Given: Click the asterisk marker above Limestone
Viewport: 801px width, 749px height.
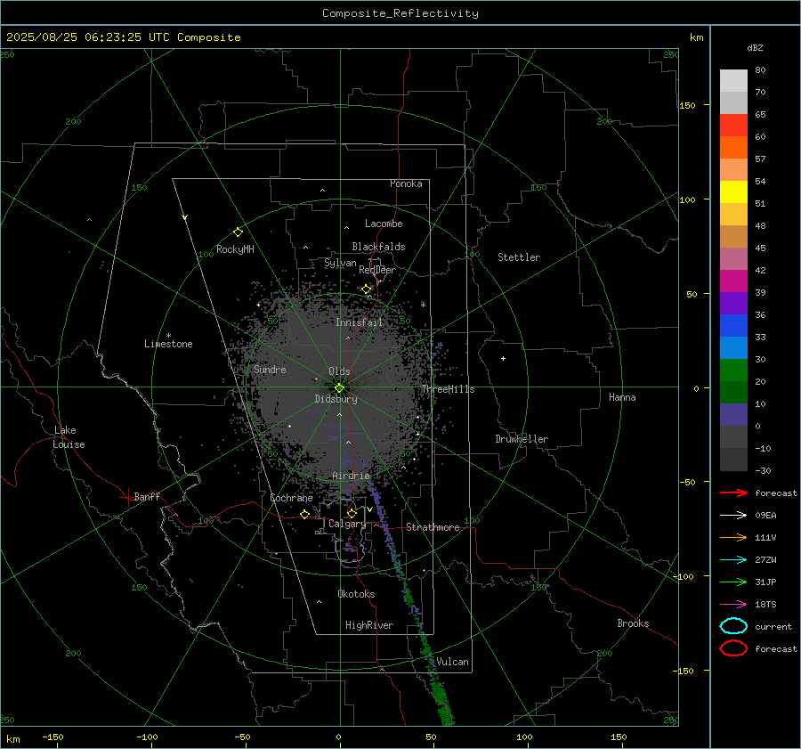Looking at the screenshot, I should [168, 336].
